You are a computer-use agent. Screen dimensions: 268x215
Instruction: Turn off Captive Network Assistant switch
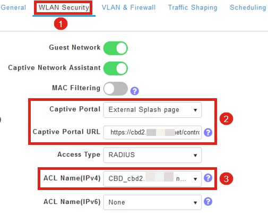point(116,68)
